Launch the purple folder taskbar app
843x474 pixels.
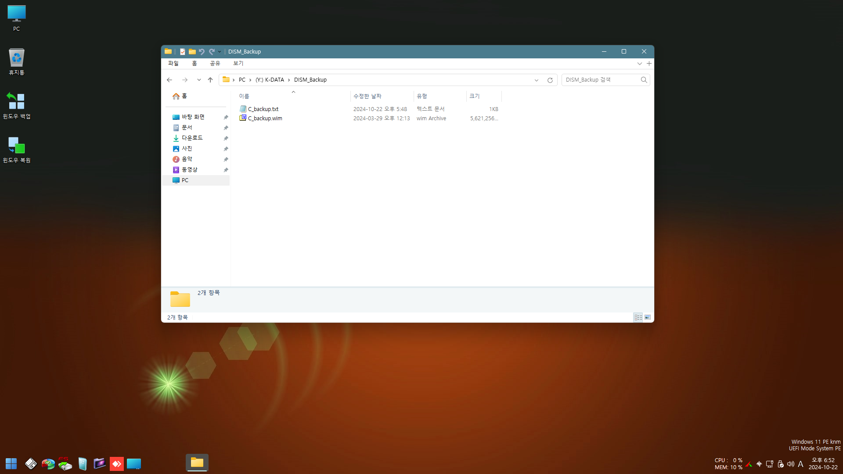point(100,463)
